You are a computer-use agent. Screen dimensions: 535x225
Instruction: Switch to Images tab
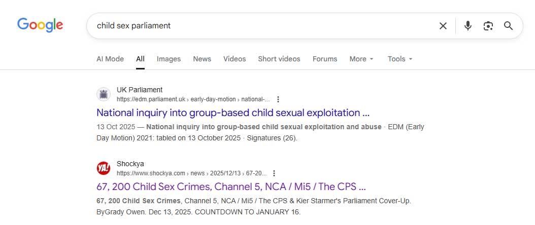[x=169, y=59]
